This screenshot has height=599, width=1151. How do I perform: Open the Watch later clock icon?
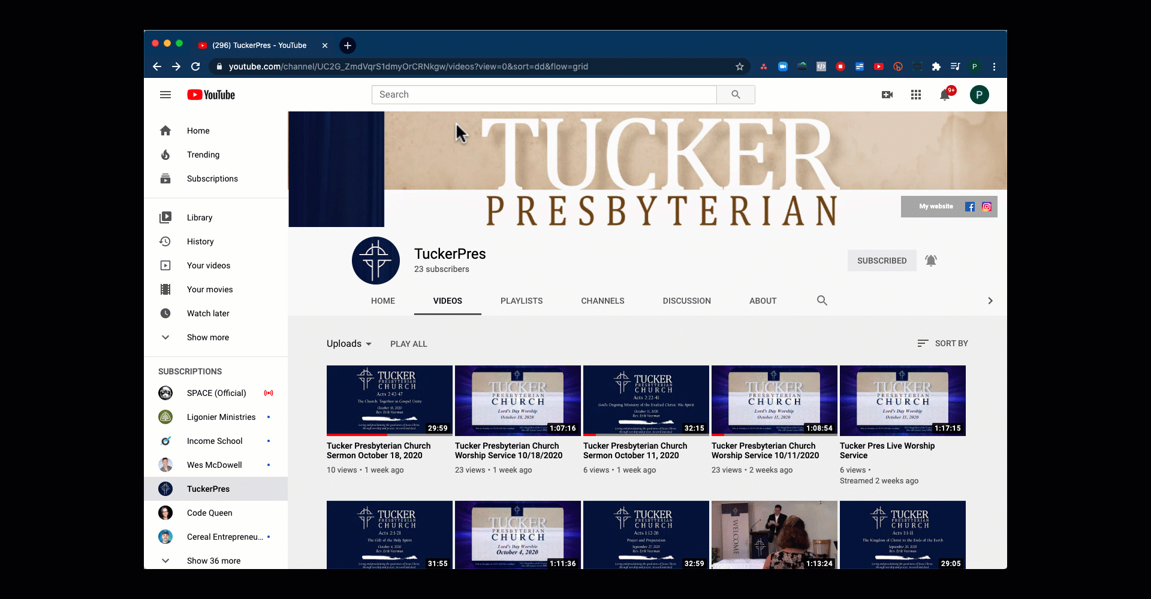coord(165,313)
